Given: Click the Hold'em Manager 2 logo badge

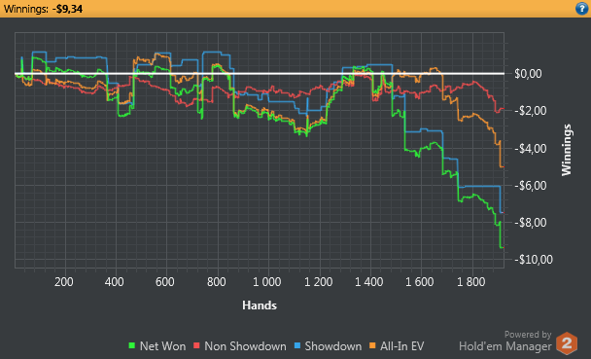Looking at the screenshot, I should pos(567,343).
